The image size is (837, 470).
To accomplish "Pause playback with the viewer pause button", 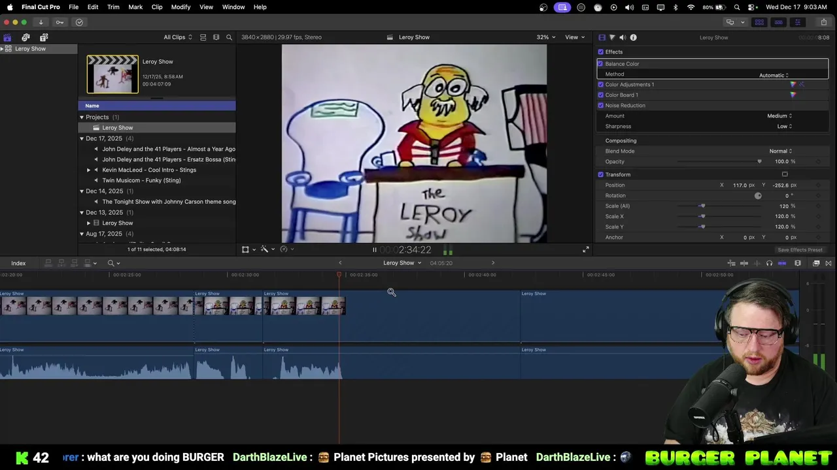I will (375, 249).
